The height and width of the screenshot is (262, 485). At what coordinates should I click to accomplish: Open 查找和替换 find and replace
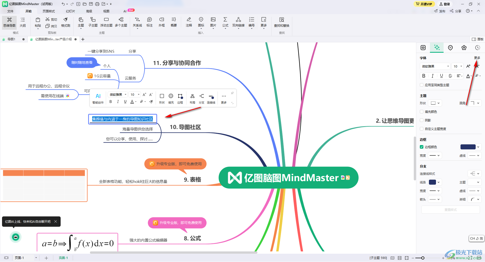point(282,22)
